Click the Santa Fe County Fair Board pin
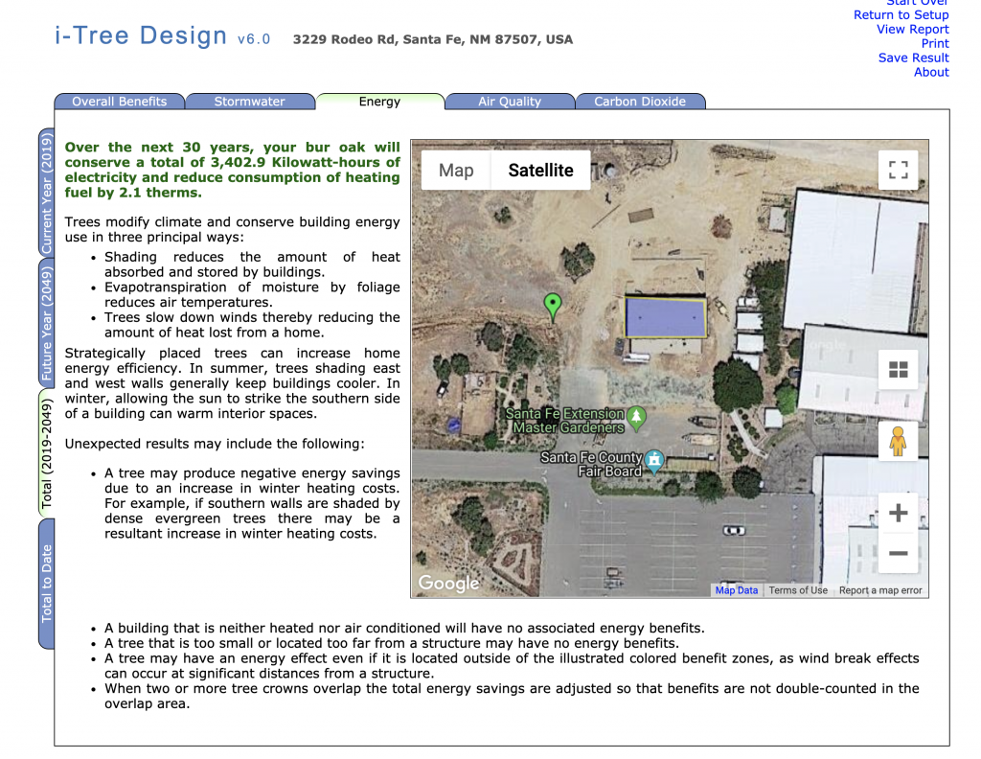 click(654, 461)
